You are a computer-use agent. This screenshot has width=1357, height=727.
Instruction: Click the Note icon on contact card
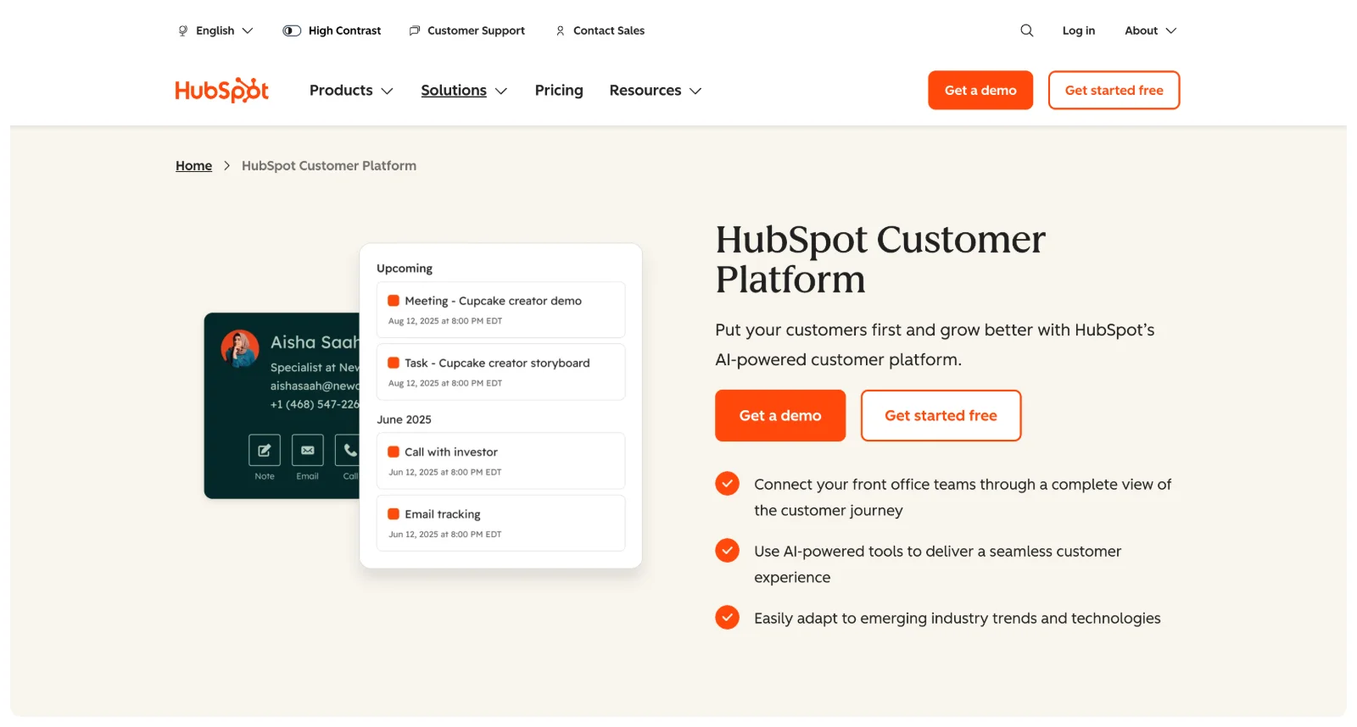(265, 450)
